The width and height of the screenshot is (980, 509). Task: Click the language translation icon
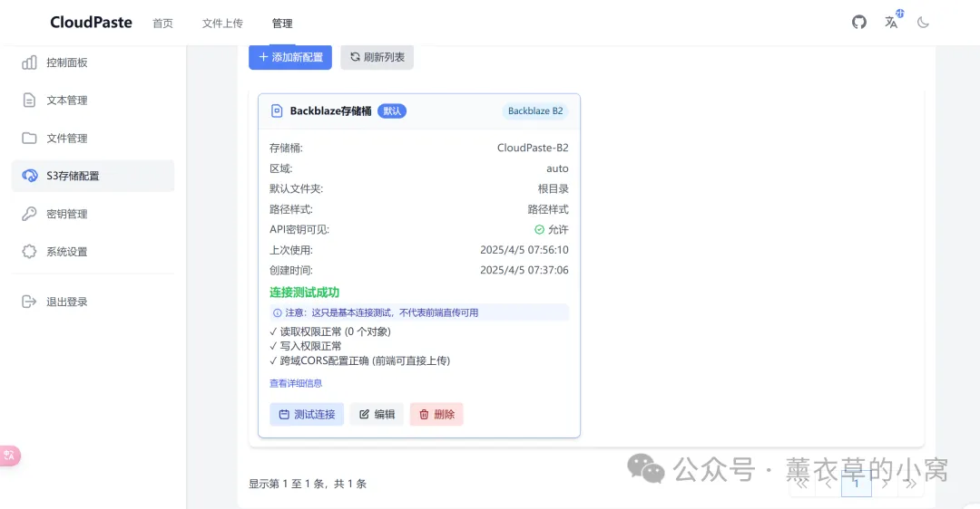pos(891,23)
